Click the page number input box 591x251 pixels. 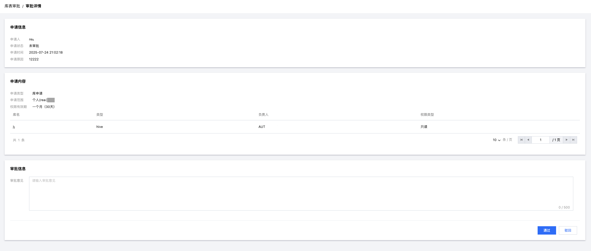tap(541, 140)
